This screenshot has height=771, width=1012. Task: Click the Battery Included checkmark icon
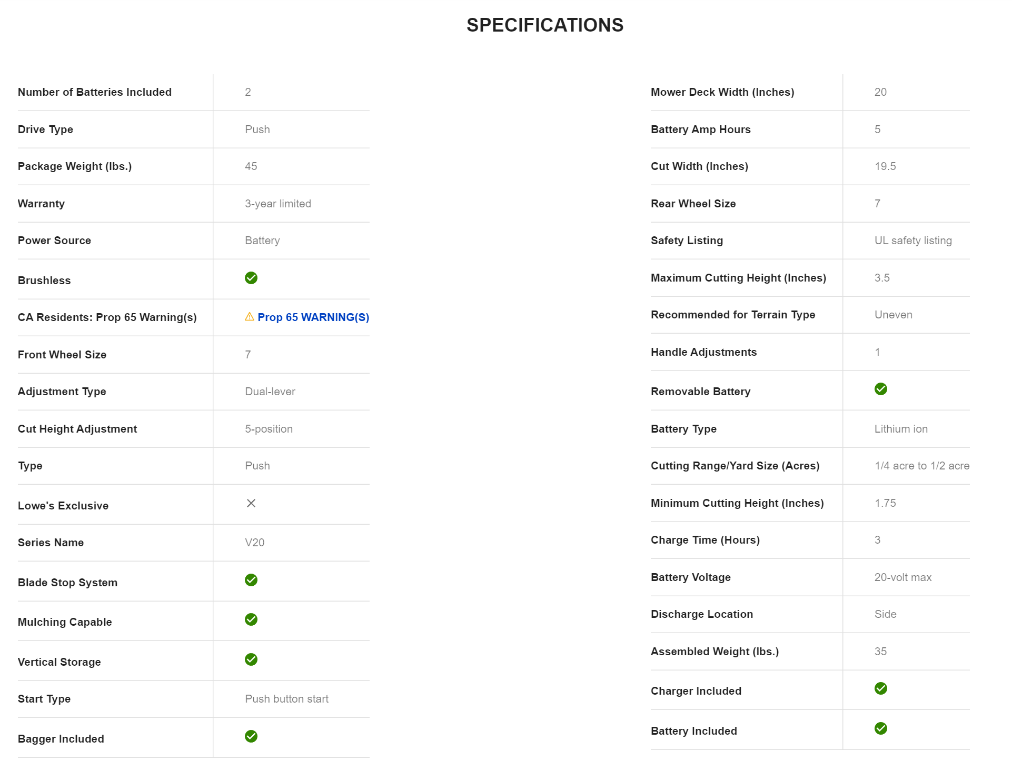881,728
